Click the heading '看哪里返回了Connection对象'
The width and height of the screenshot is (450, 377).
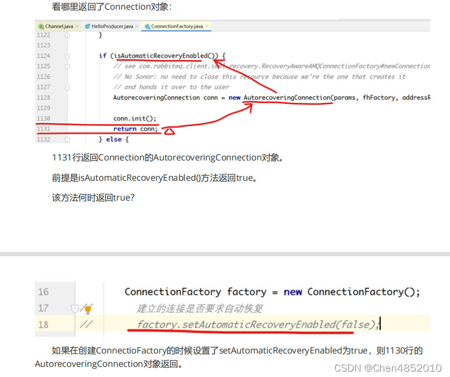coord(111,7)
